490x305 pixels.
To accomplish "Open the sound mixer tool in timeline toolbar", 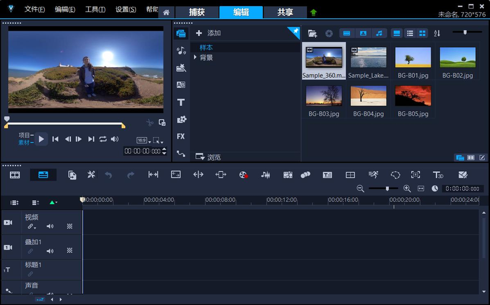I will (x=265, y=175).
